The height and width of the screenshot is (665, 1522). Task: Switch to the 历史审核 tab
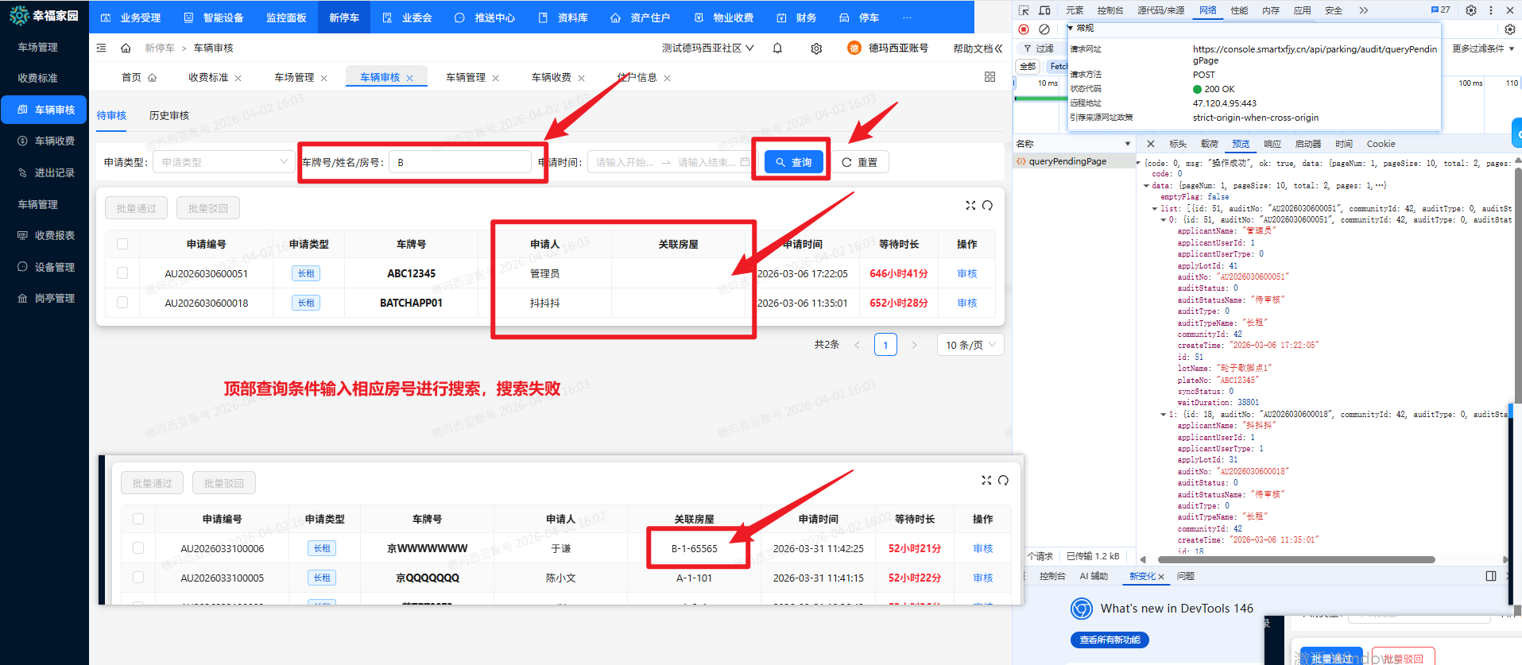tap(168, 116)
